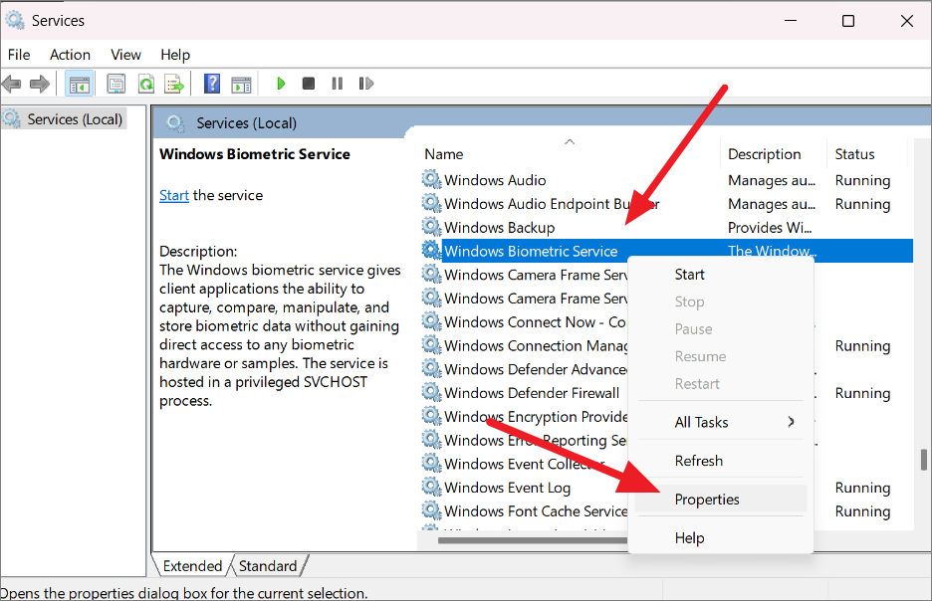
Task: Click the Provides Wi... description of Windows Backup
Action: pyautogui.click(x=769, y=228)
